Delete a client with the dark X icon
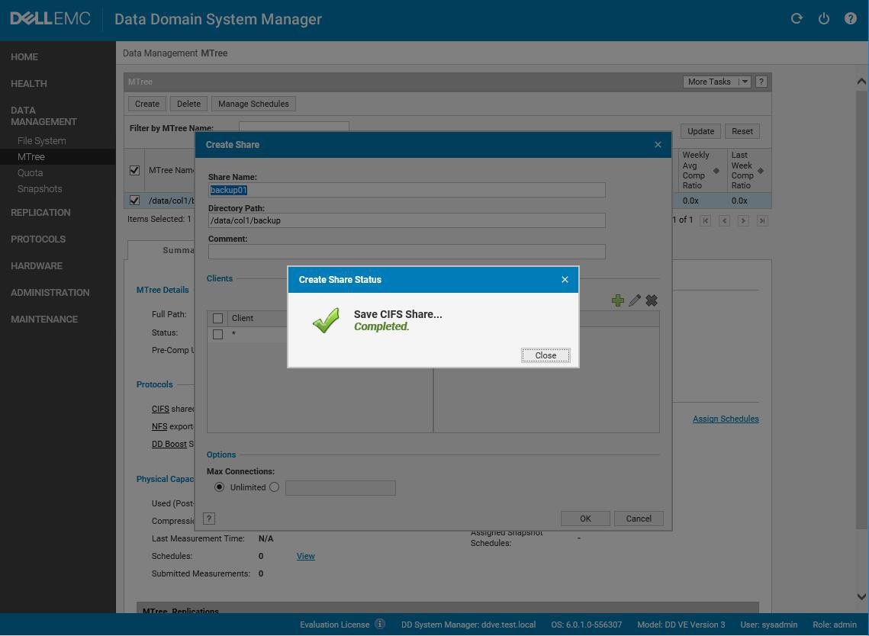This screenshot has height=636, width=869. pos(652,300)
